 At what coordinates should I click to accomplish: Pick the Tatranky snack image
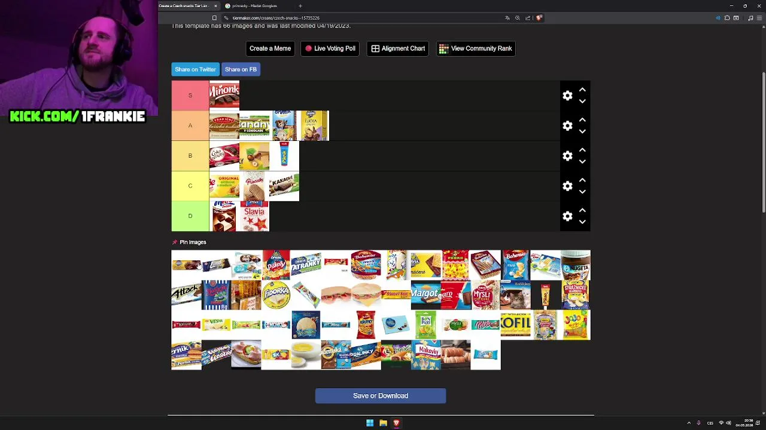pos(306,265)
